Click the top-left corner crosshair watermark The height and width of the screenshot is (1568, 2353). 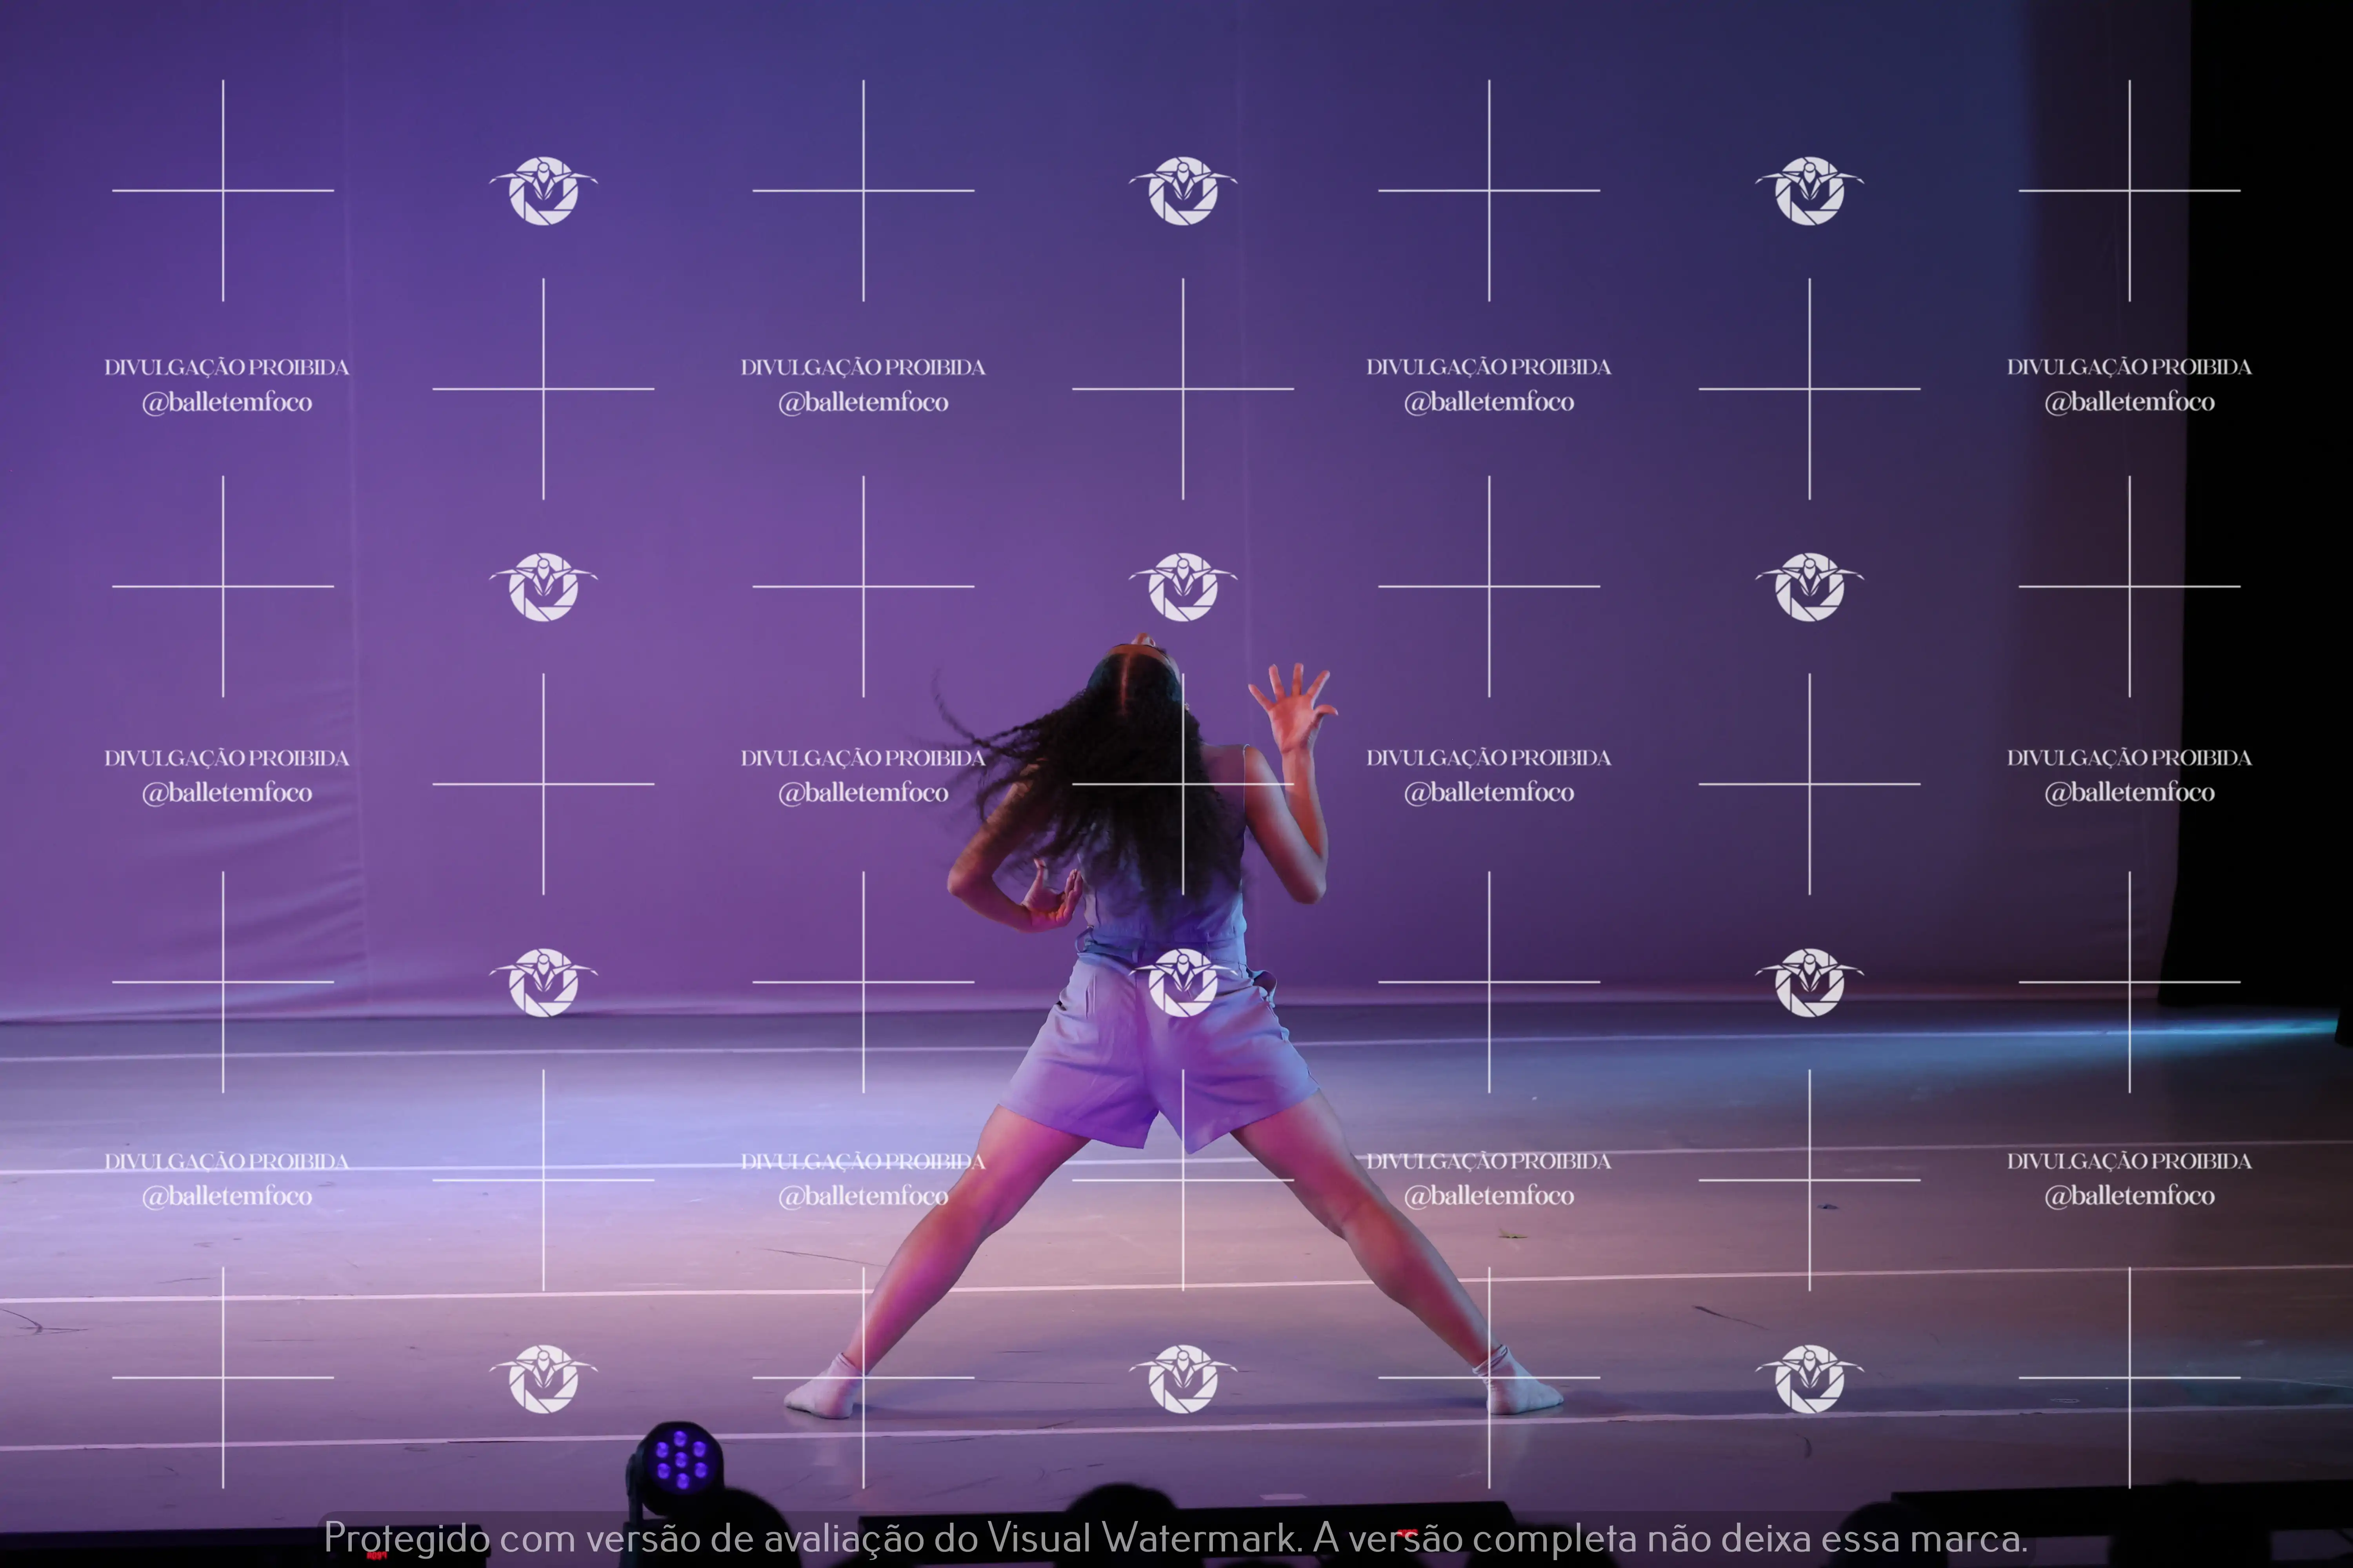tap(223, 190)
